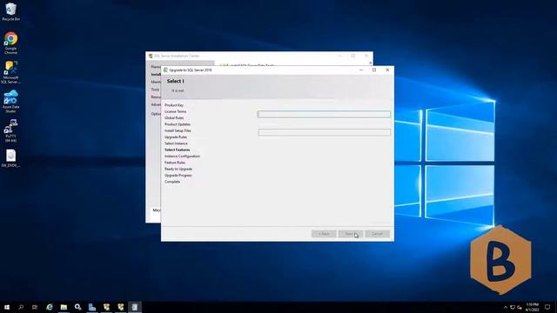Open File Explorer from the taskbar
Image resolution: width=557 pixels, height=313 pixels.
64,307
